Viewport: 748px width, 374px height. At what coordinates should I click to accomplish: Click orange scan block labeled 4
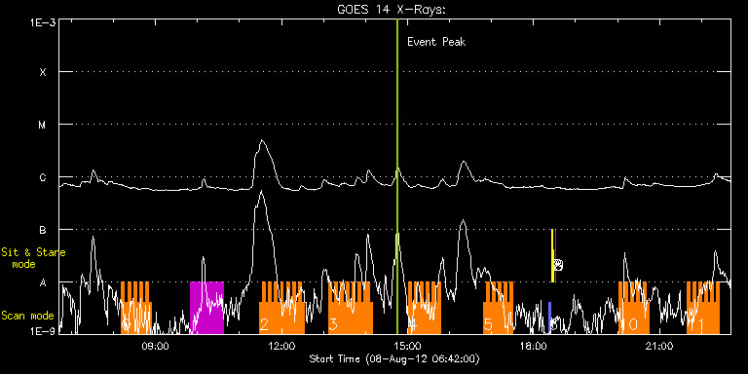tap(425, 308)
